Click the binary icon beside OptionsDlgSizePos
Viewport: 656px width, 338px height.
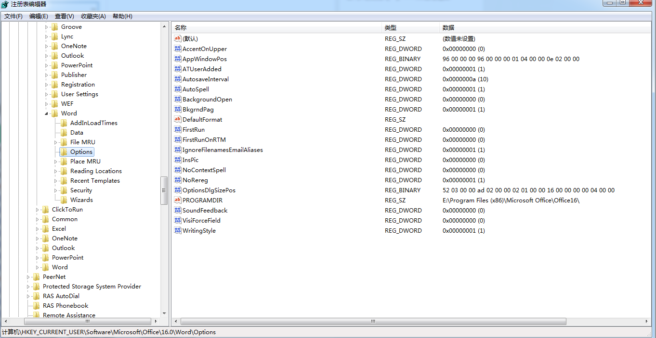click(178, 190)
